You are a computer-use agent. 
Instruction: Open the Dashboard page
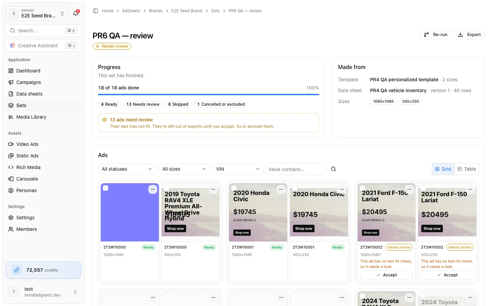(x=44, y=71)
